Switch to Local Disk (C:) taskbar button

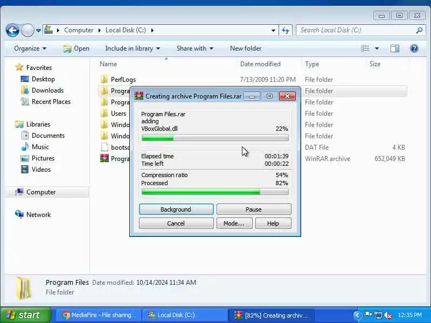click(x=185, y=315)
